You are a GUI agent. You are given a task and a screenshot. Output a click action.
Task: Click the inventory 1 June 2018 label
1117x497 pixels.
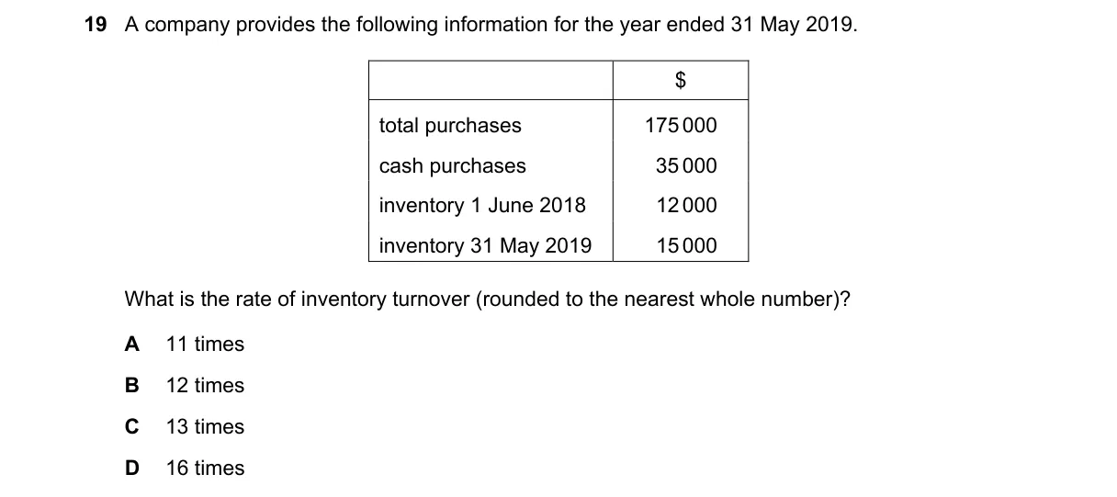(482, 206)
